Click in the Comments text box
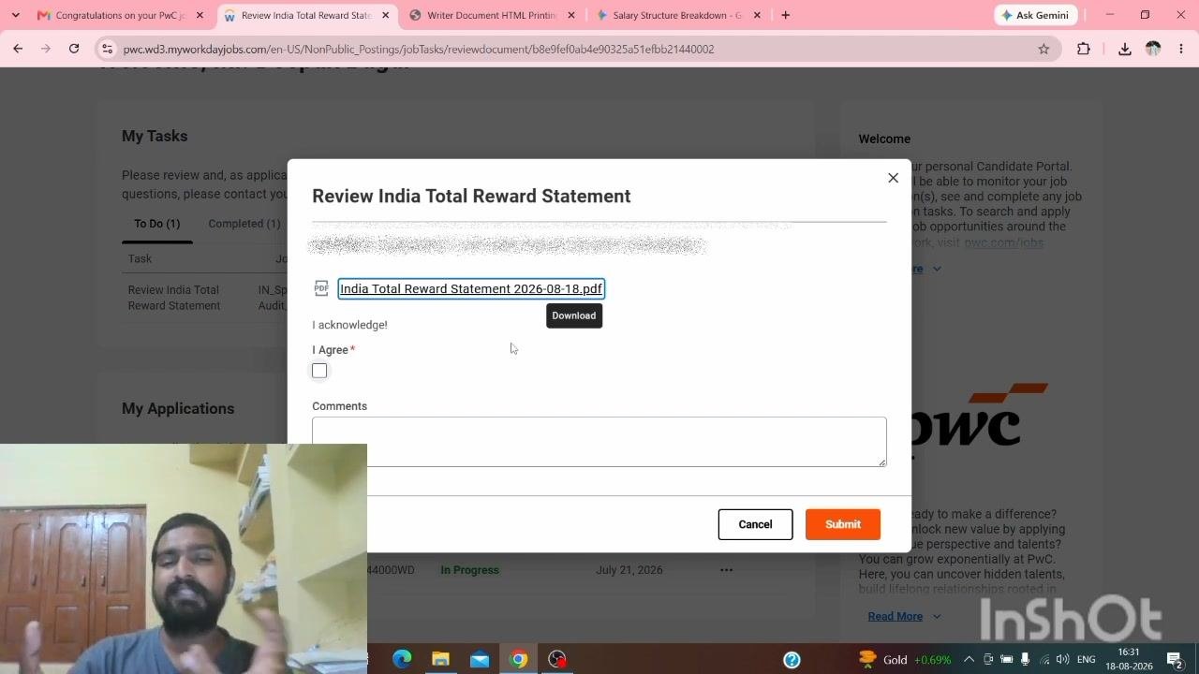The width and height of the screenshot is (1199, 674). click(599, 442)
